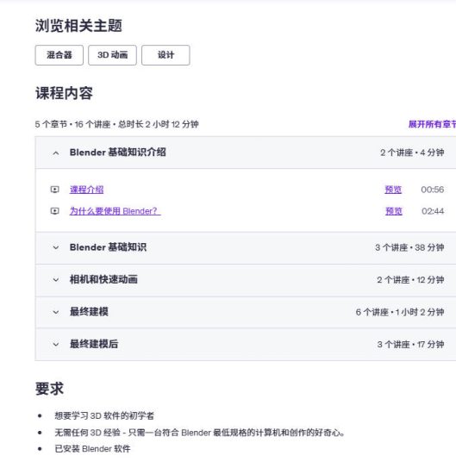Open the 混合器 topic button

pos(59,55)
